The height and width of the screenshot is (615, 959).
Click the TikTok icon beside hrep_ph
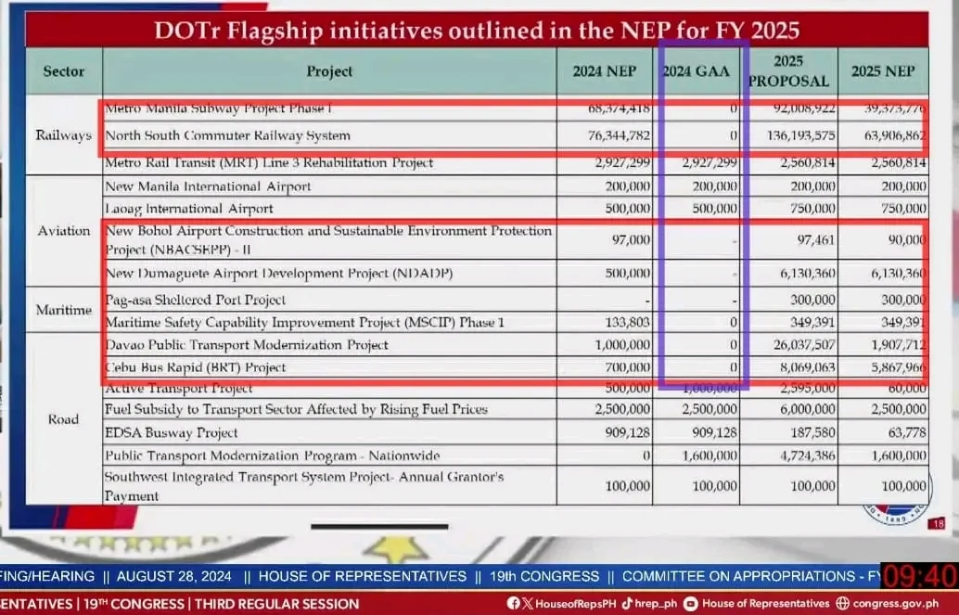click(627, 603)
